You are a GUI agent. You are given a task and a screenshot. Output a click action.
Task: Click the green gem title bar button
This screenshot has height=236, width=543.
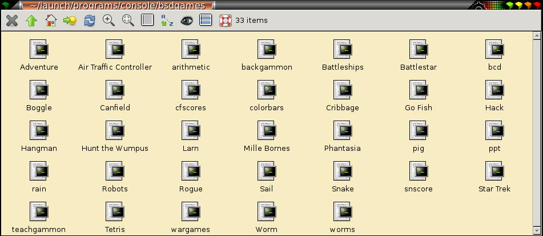click(x=510, y=5)
